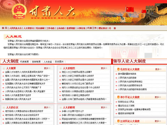
Task: Click the round icon beside 人大的组织 heading
Action: pos(61,68)
